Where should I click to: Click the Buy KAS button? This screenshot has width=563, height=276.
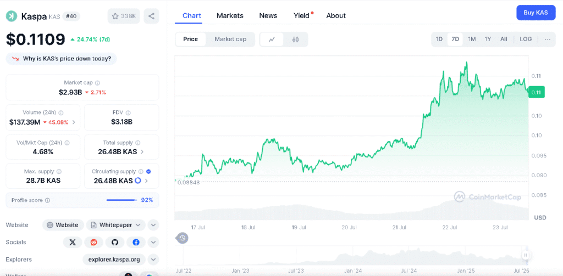[536, 13]
